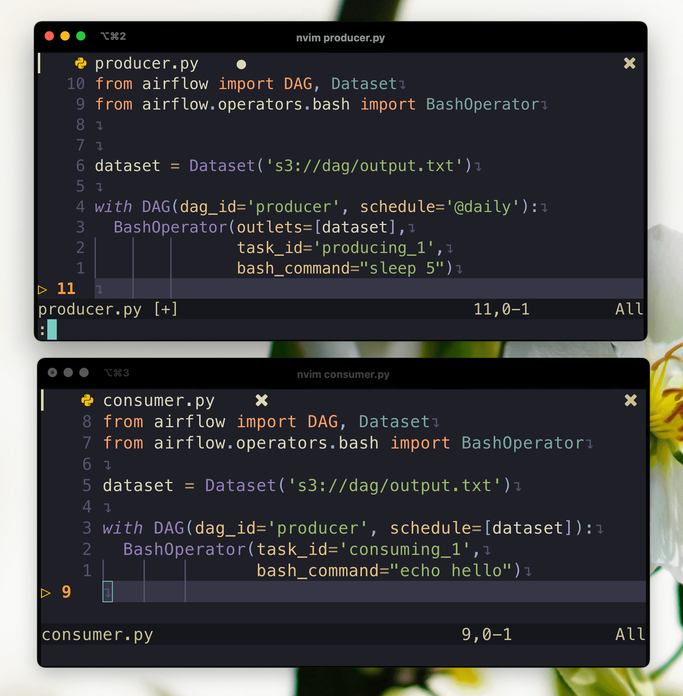The image size is (683, 696).
Task: Click 'BashOperator' in the import line of consumer.py
Action: 523,443
